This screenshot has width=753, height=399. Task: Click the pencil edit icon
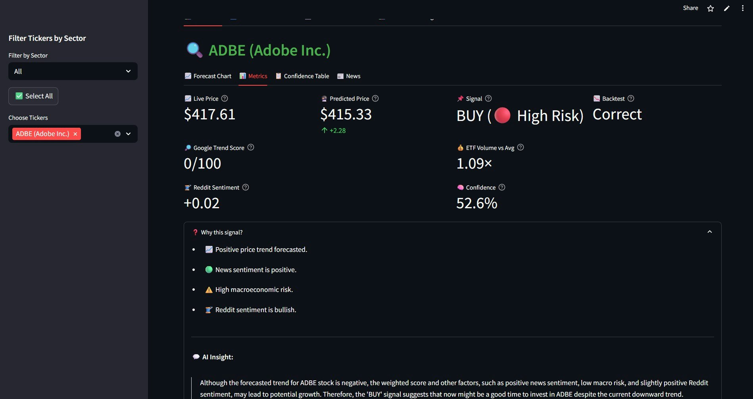(x=727, y=8)
